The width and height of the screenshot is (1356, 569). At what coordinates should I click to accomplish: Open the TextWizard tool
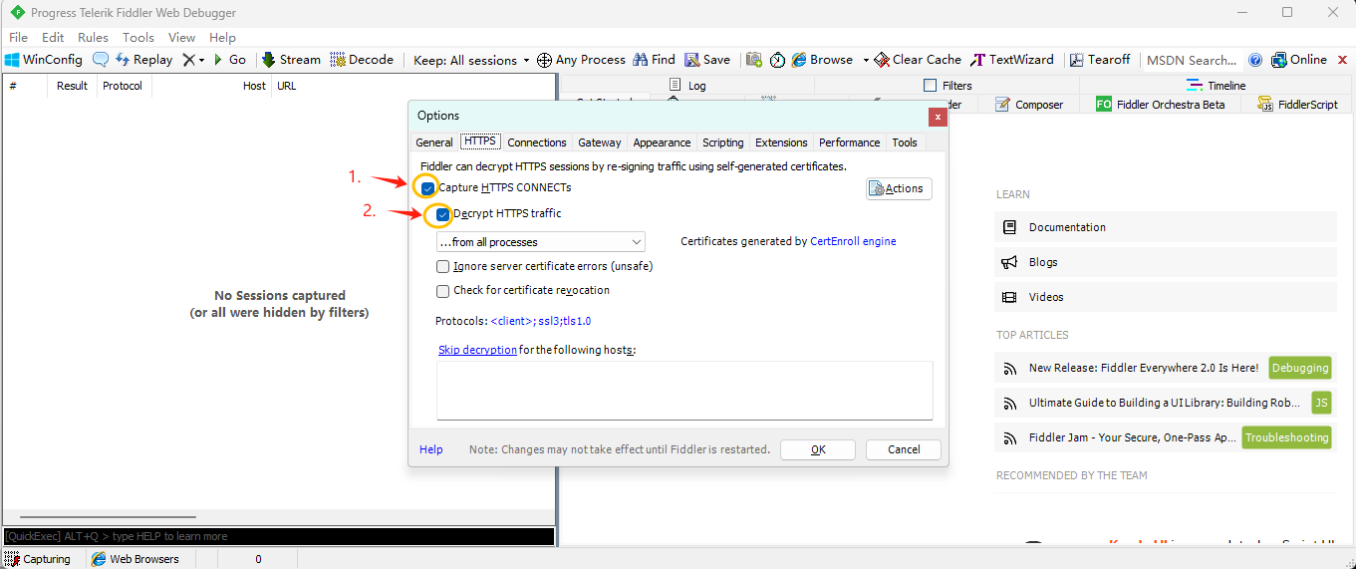click(x=1012, y=60)
